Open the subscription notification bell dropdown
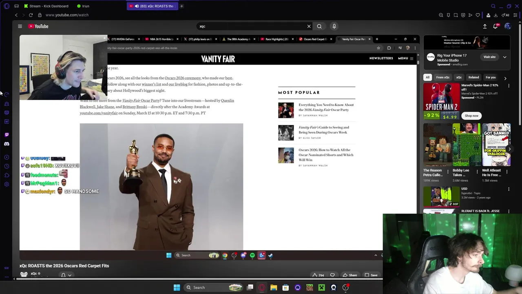This screenshot has width=522, height=294. click(66, 275)
